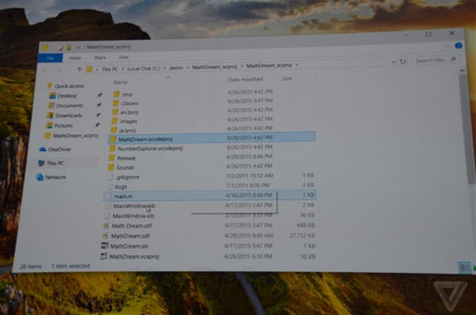
Task: Click the MathDream.vcxproj file name
Action: click(x=134, y=256)
